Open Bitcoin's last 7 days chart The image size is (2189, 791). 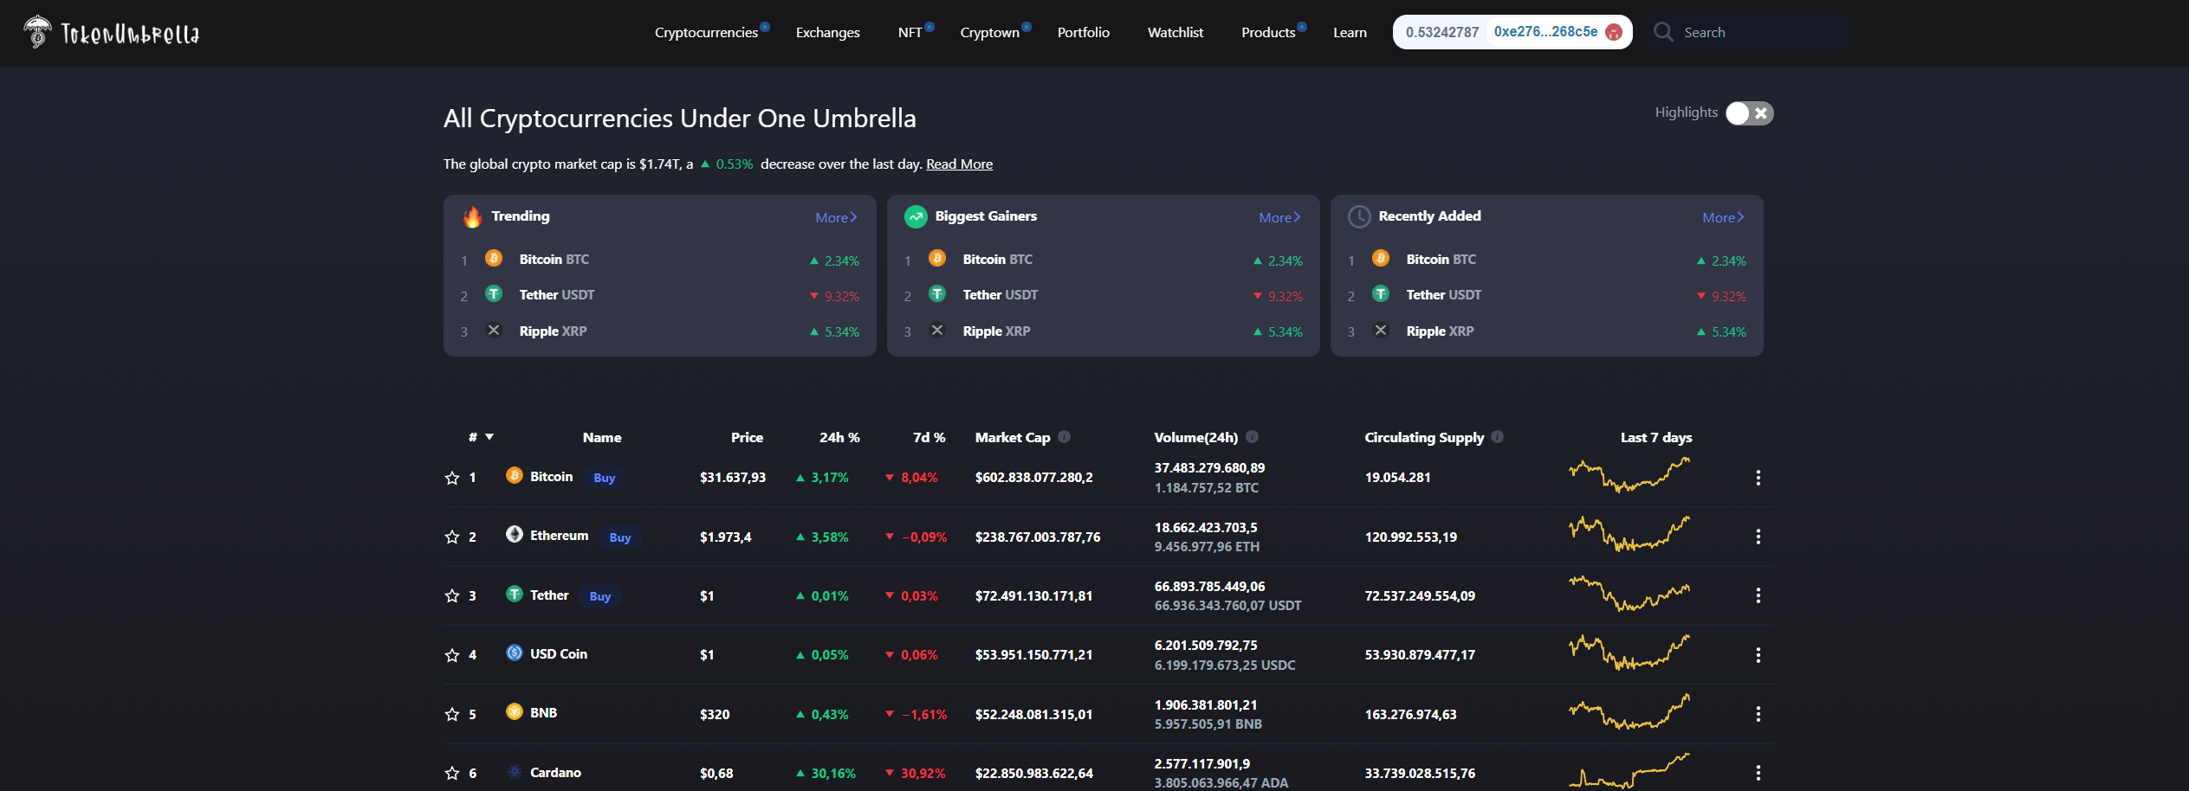[1629, 475]
